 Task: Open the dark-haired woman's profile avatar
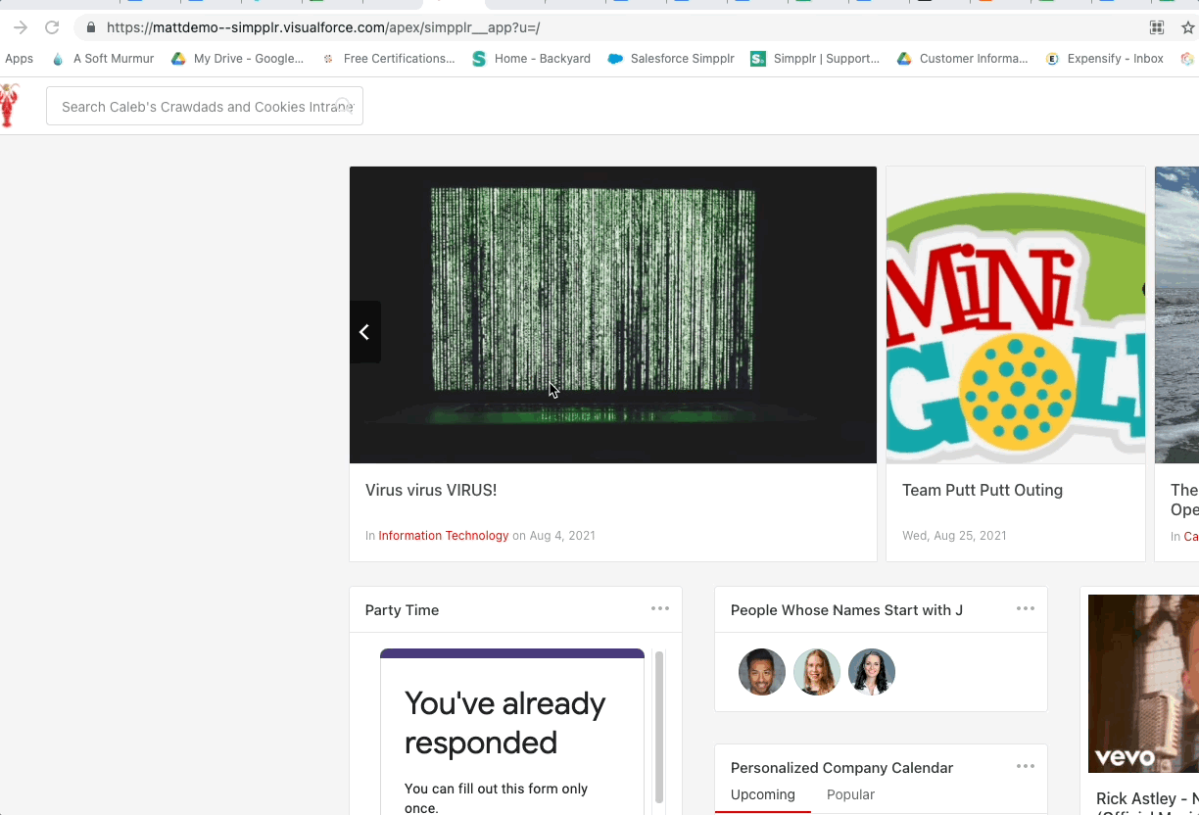872,672
